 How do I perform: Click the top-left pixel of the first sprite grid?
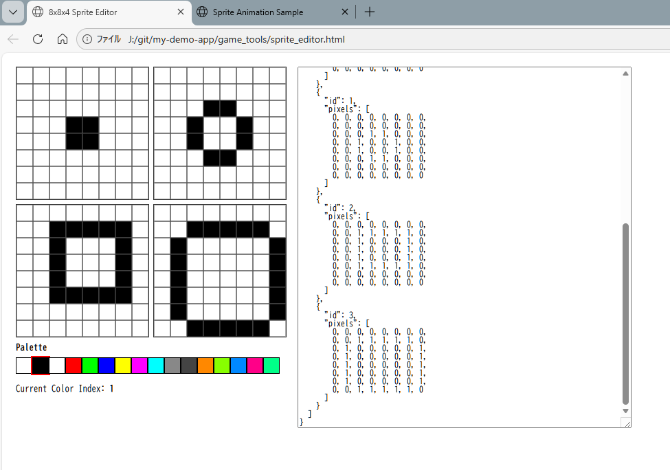point(25,76)
